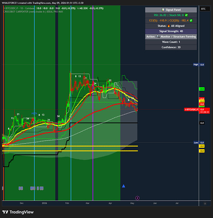Click the lowest yellow 0.0 price axis label
The width and height of the screenshot is (213, 218).
click(202, 151)
